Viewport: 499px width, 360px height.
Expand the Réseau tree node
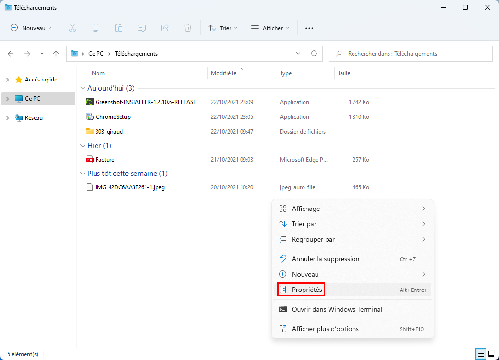point(8,118)
